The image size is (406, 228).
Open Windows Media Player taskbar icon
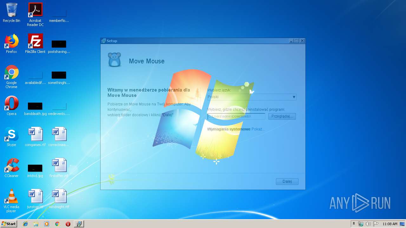point(47,224)
